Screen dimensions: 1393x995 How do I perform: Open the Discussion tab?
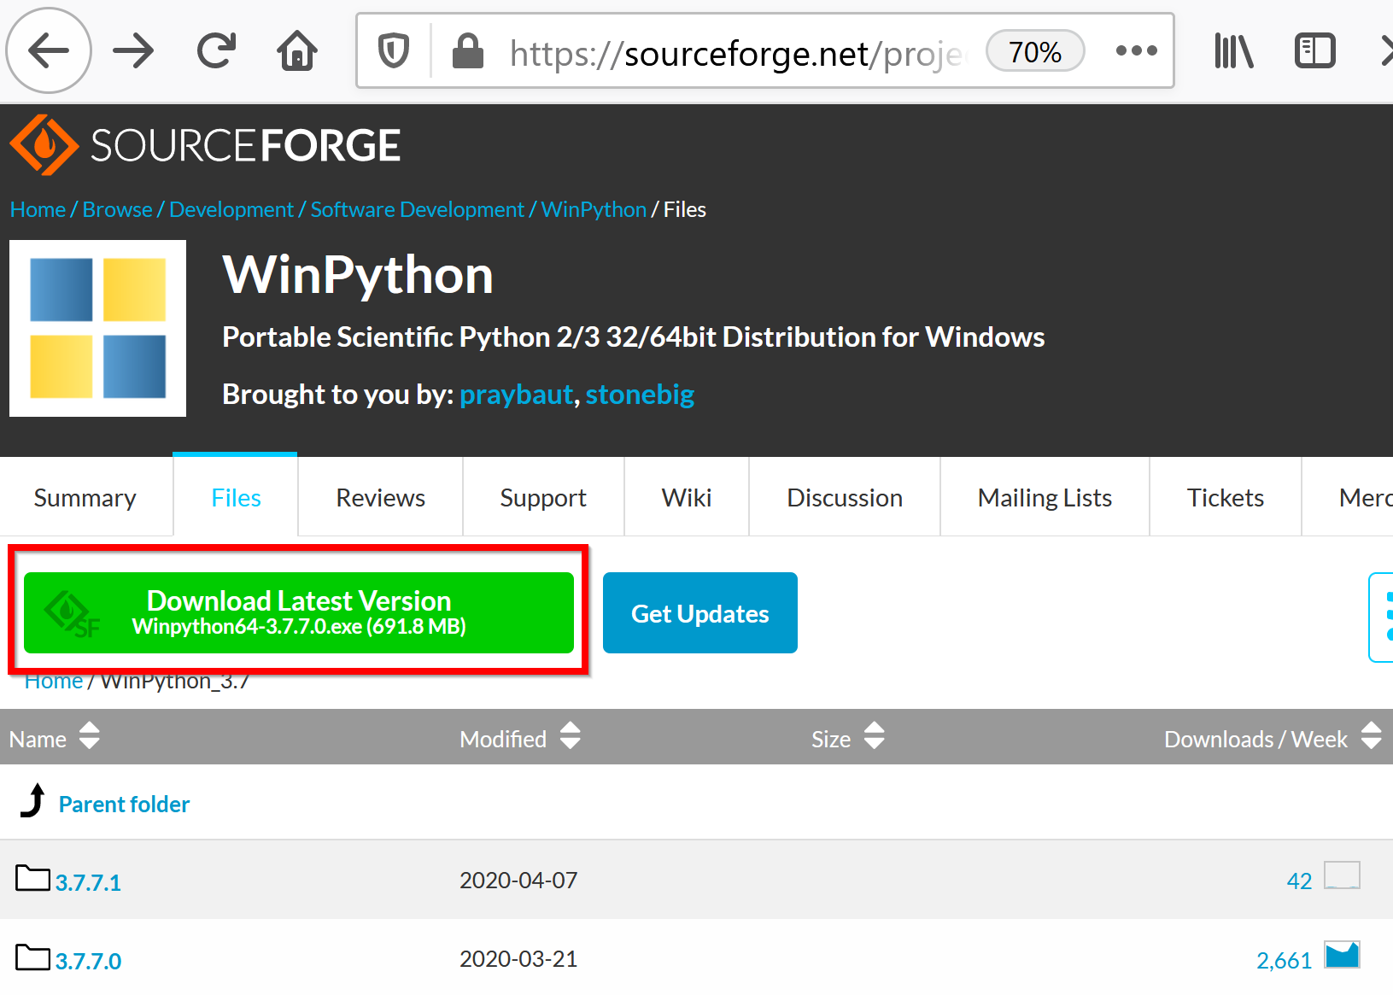click(845, 498)
